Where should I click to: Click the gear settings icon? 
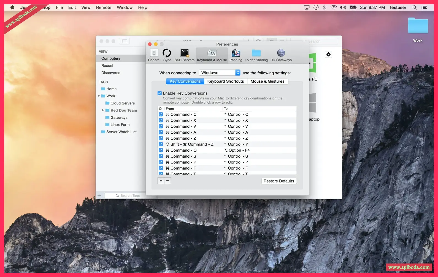pyautogui.click(x=328, y=55)
